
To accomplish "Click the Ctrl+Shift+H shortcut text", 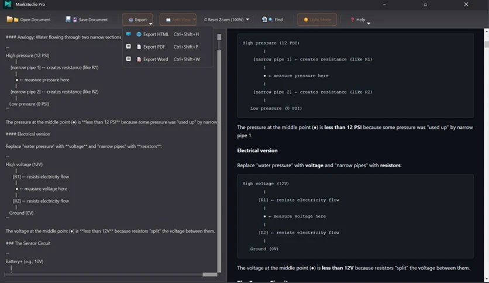I will click(x=186, y=34).
